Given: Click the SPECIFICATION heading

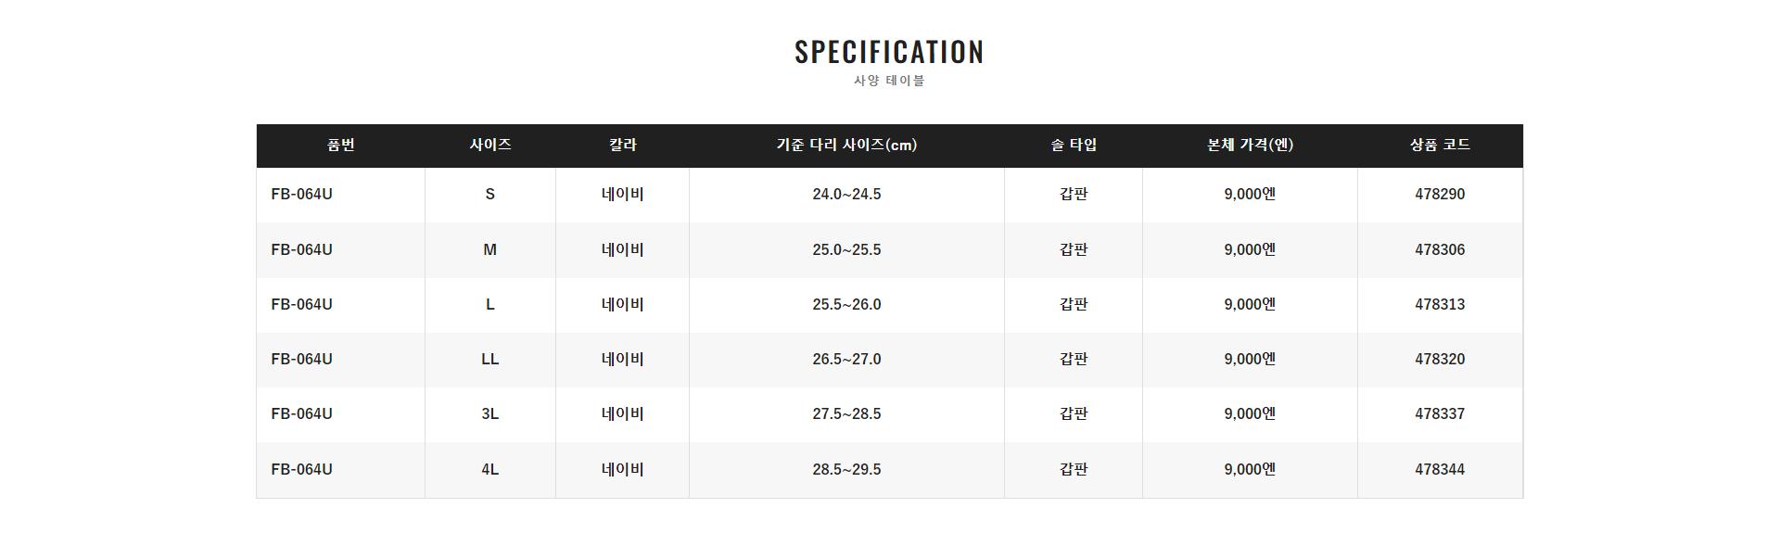Looking at the screenshot, I should click(x=889, y=52).
